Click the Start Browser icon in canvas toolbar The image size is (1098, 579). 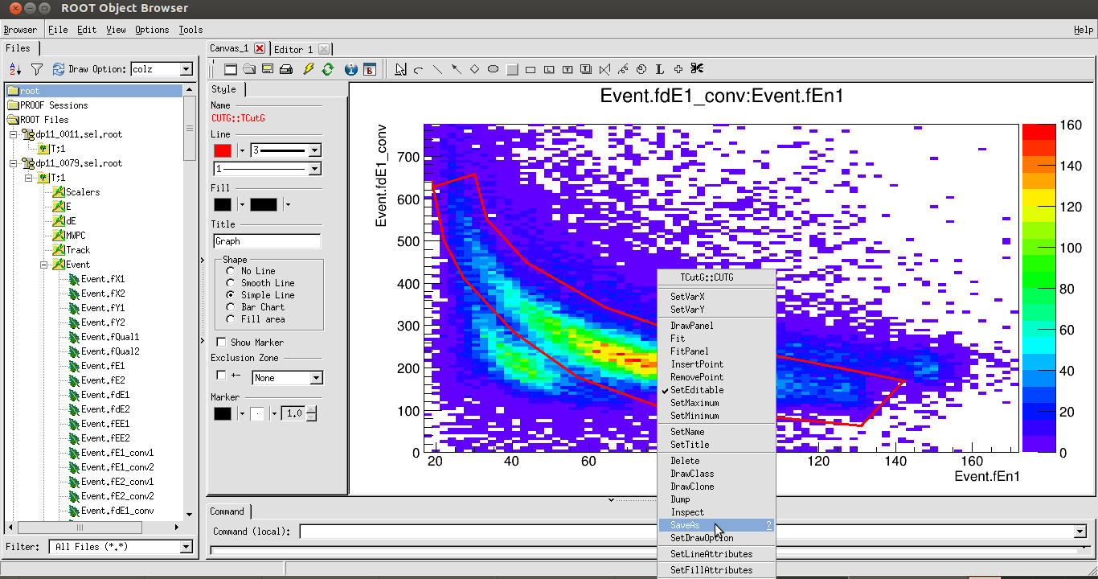tap(370, 69)
